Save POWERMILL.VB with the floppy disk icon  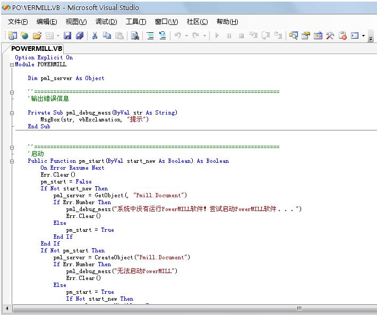(x=67, y=36)
